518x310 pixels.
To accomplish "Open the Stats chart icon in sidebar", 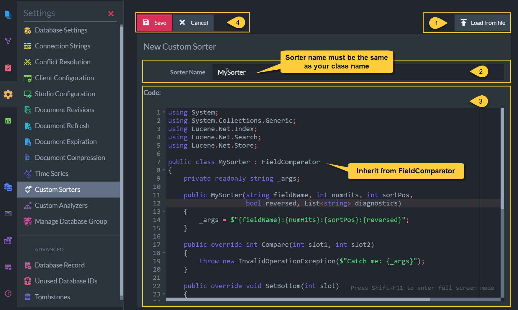I will pyautogui.click(x=8, y=121).
